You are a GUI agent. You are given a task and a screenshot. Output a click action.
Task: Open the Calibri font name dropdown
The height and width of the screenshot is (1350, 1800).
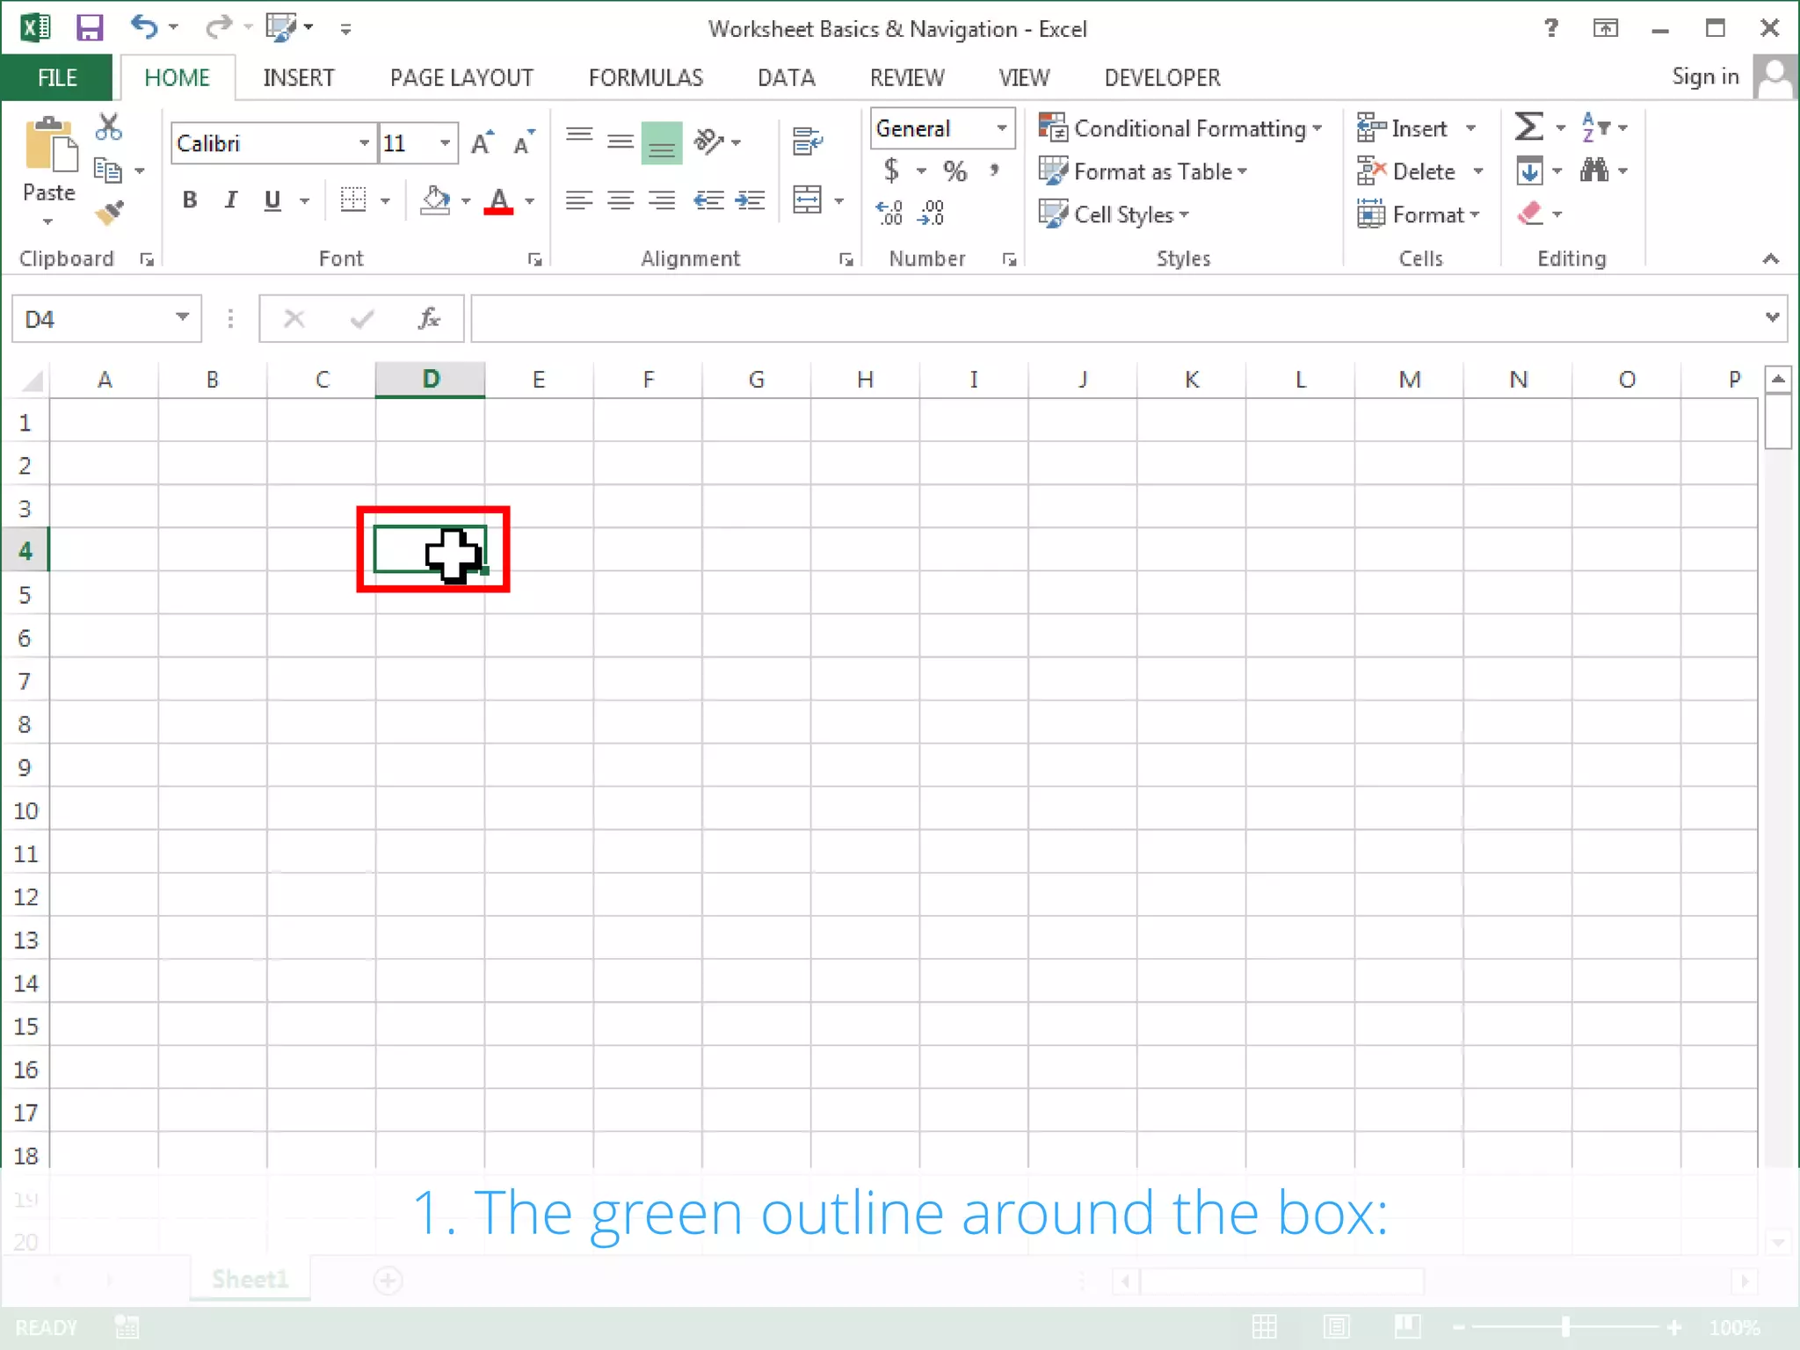364,142
